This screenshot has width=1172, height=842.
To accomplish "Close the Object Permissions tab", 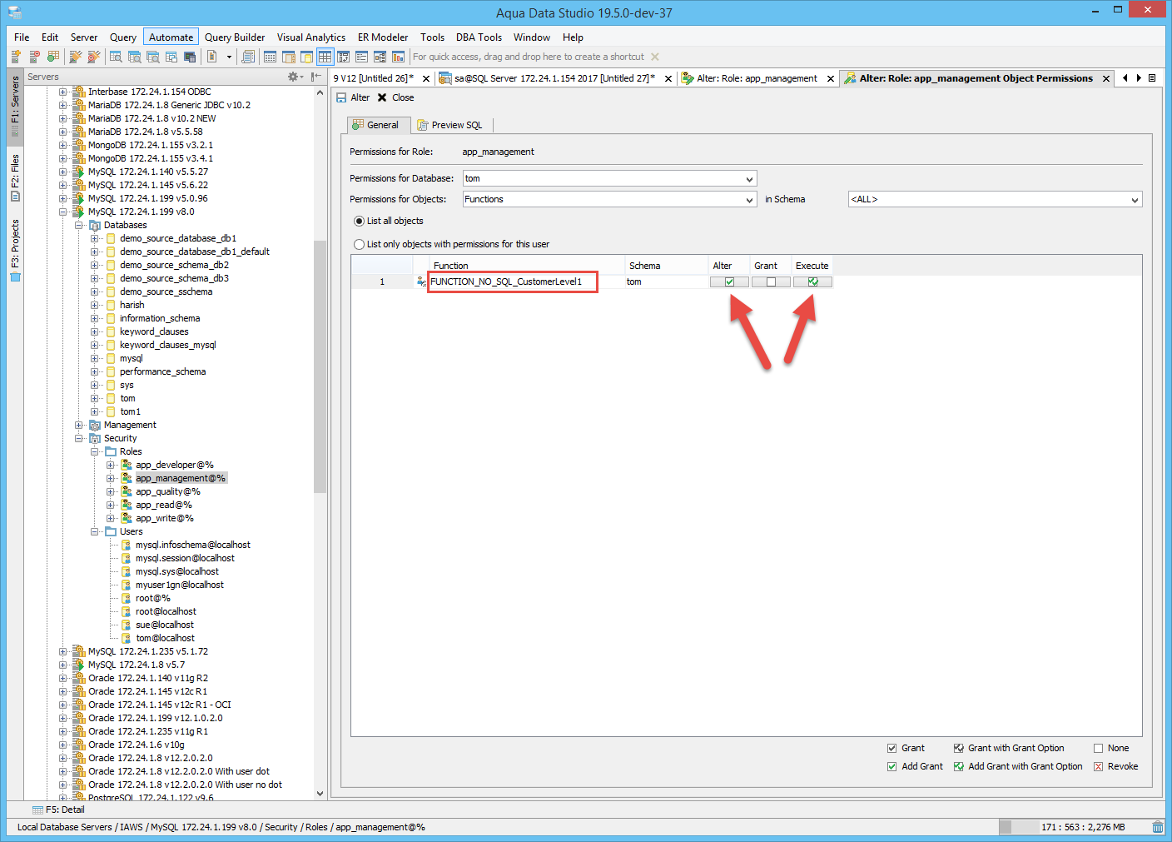I will click(x=1106, y=78).
